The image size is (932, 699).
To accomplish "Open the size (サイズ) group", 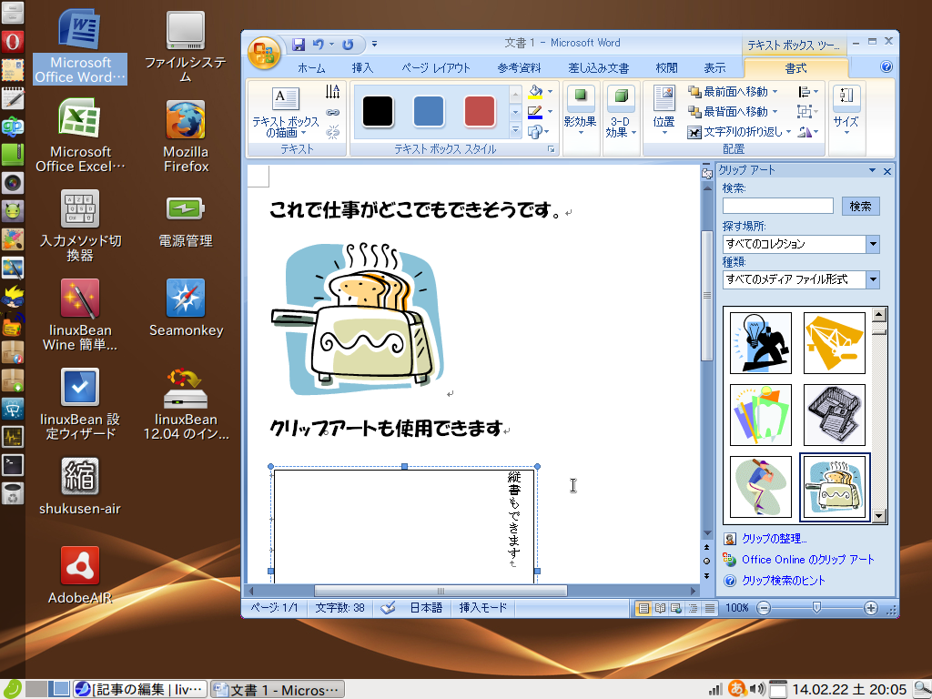I will pos(846,110).
